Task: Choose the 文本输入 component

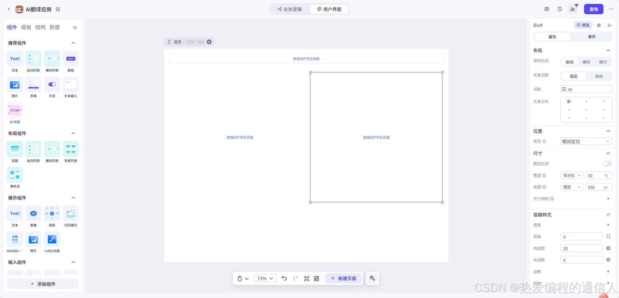Action: pos(71,87)
